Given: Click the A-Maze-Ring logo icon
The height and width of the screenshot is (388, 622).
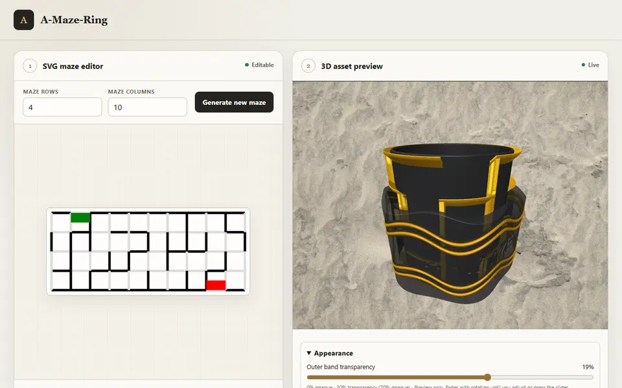Looking at the screenshot, I should point(23,20).
